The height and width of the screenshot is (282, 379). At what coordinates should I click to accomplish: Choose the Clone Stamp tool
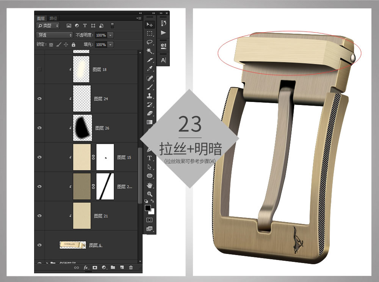point(150,96)
